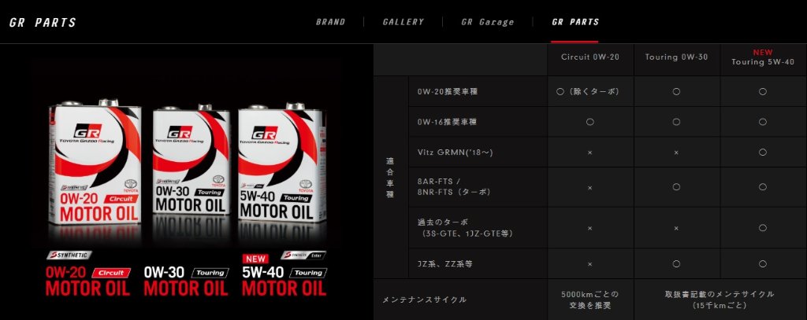The height and width of the screenshot is (320, 807).
Task: Click the 5W-40 Touring oil can image
Action: (x=281, y=162)
